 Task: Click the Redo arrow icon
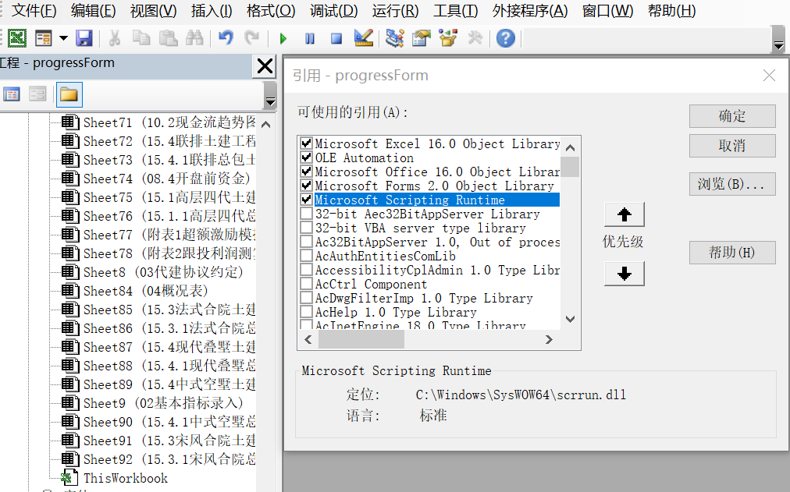pyautogui.click(x=251, y=38)
